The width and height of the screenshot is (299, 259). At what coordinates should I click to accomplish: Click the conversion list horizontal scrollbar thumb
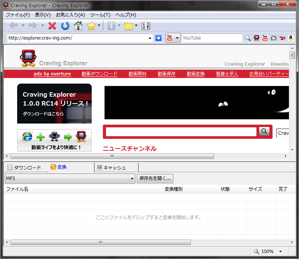tap(101, 243)
